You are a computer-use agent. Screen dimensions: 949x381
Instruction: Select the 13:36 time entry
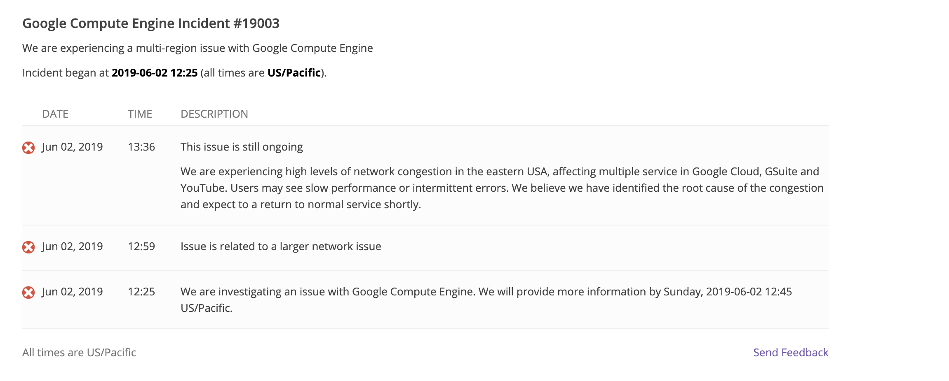141,147
